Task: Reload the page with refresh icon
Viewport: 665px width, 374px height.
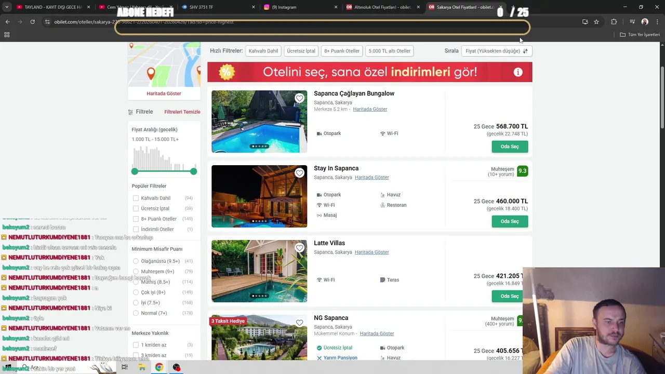Action: (x=32, y=22)
